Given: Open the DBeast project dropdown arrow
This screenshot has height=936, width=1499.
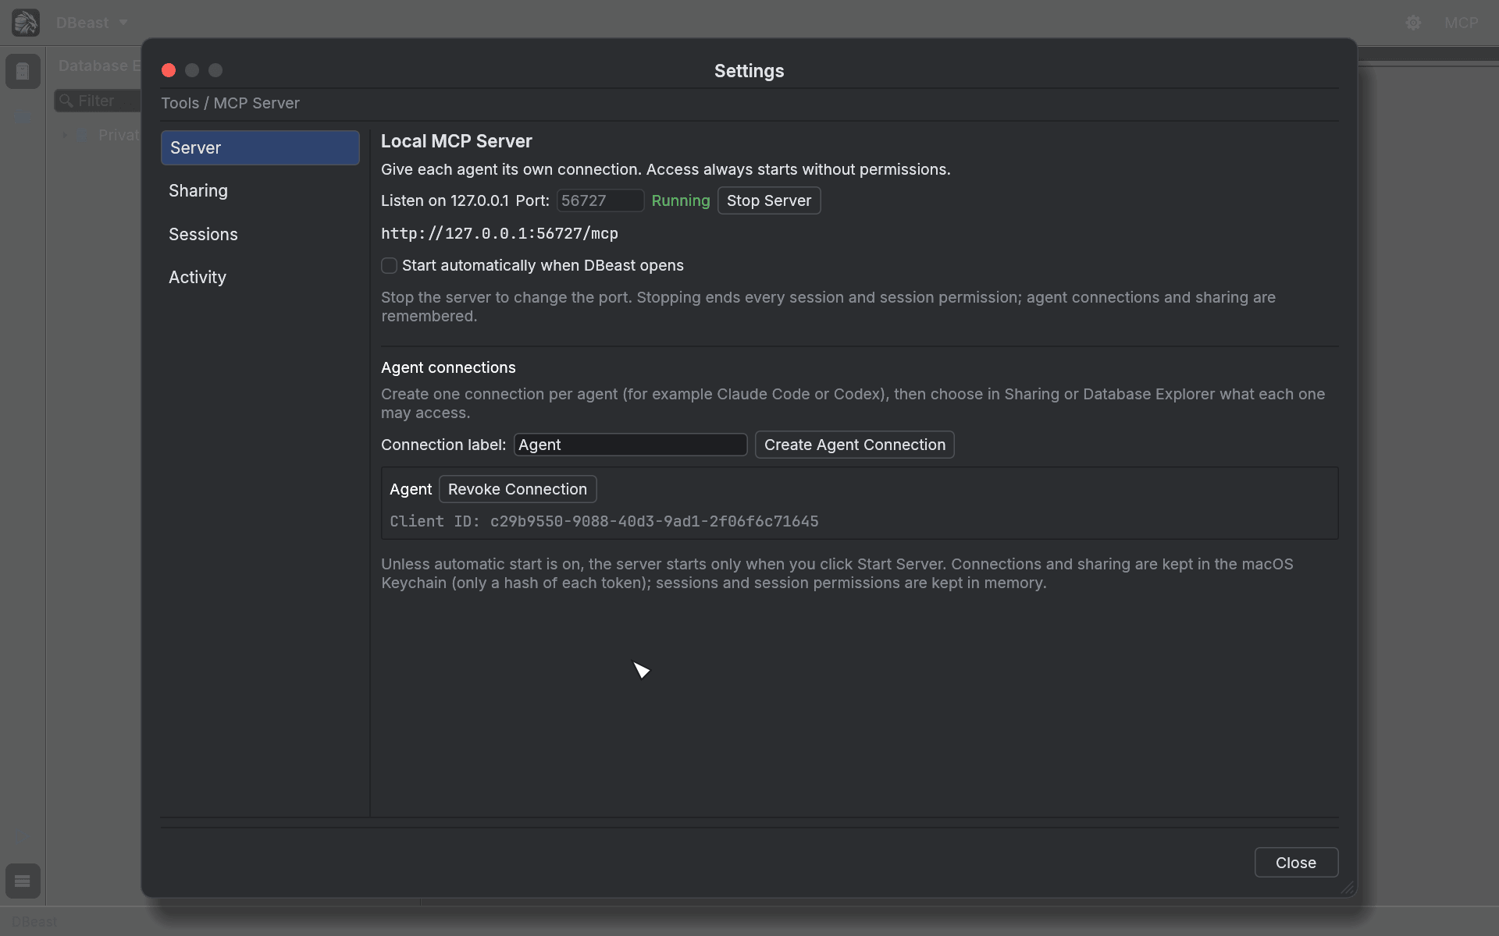Looking at the screenshot, I should click(x=123, y=23).
